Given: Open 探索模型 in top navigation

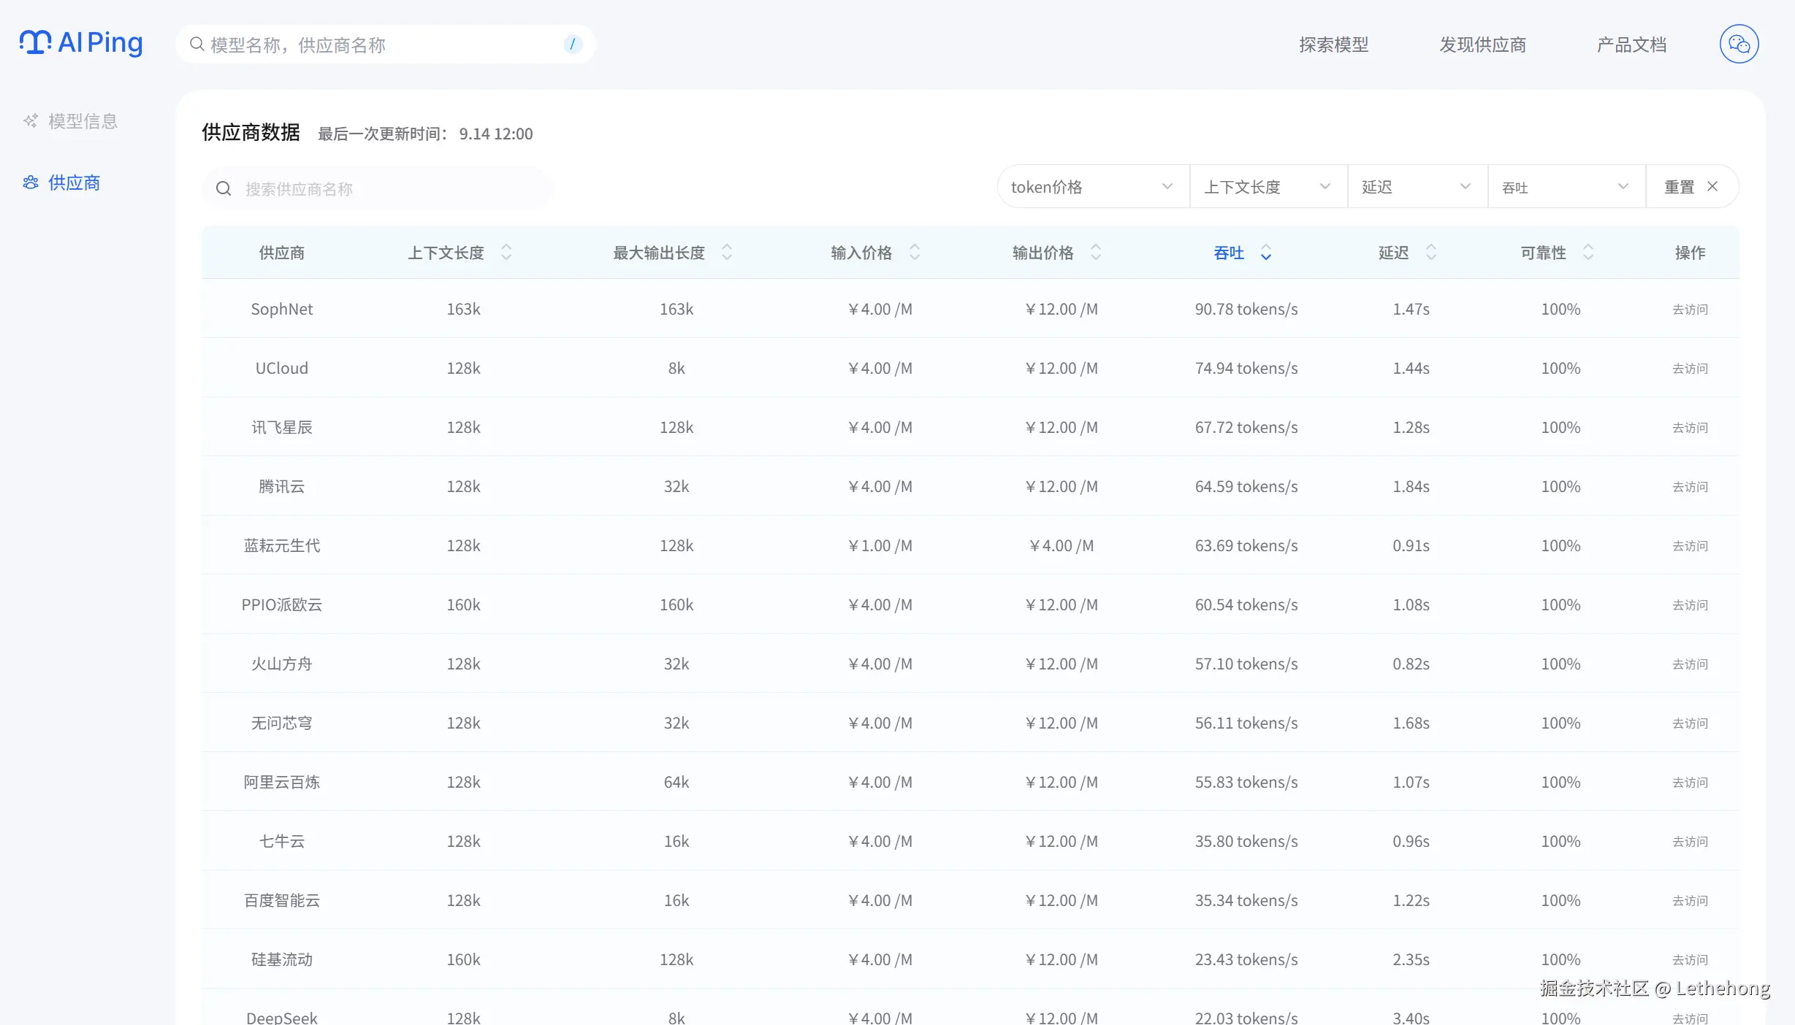Looking at the screenshot, I should pos(1333,45).
